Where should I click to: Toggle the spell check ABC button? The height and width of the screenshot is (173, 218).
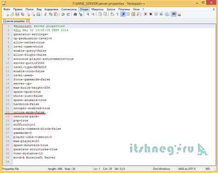click(174, 14)
